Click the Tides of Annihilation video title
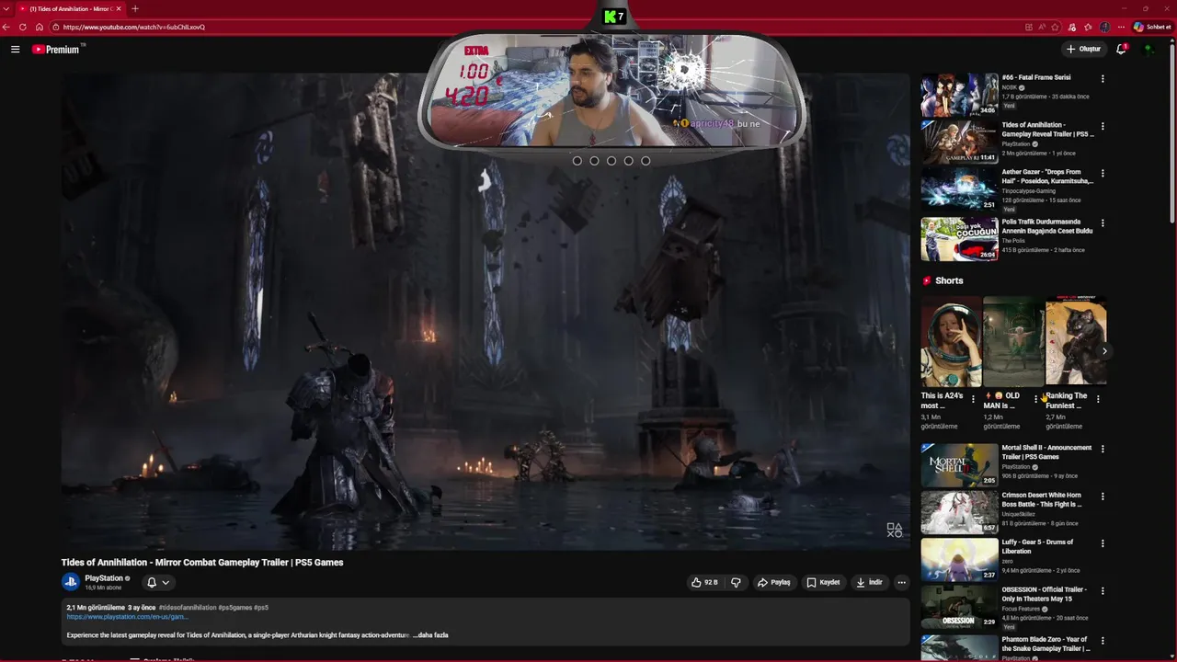Viewport: 1177px width, 662px height. coord(202,563)
